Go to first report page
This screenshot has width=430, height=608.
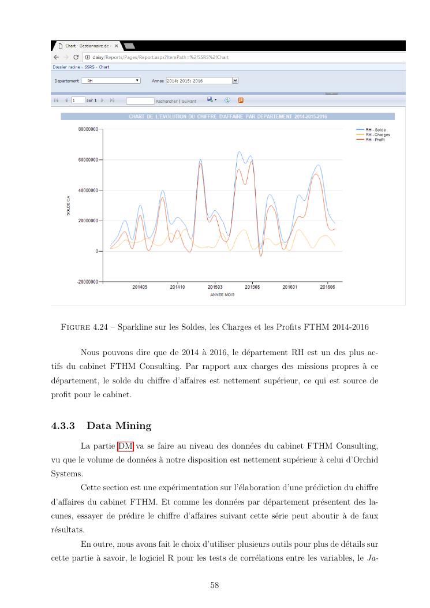tap(56, 100)
